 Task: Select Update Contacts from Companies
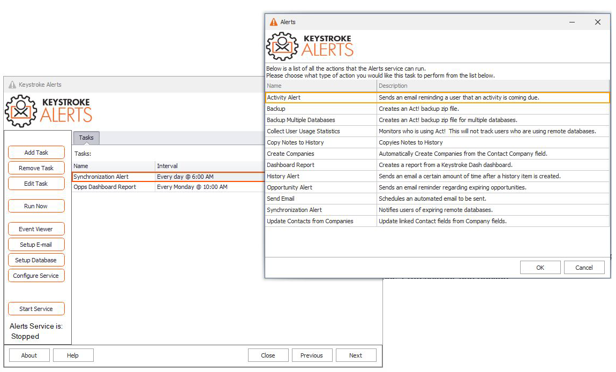[x=438, y=221]
